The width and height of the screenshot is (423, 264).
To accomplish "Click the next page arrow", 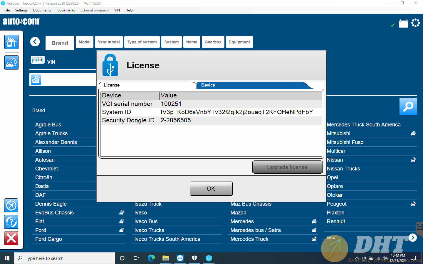I will [413, 238].
